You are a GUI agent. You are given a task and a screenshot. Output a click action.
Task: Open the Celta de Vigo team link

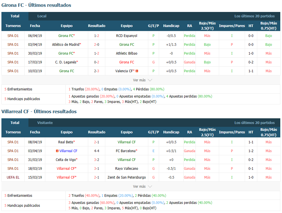tap(66, 160)
